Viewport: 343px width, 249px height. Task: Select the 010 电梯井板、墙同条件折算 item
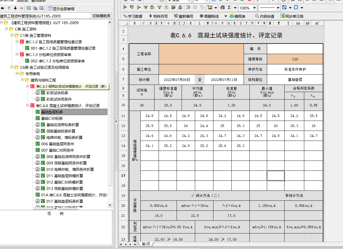tap(70, 169)
